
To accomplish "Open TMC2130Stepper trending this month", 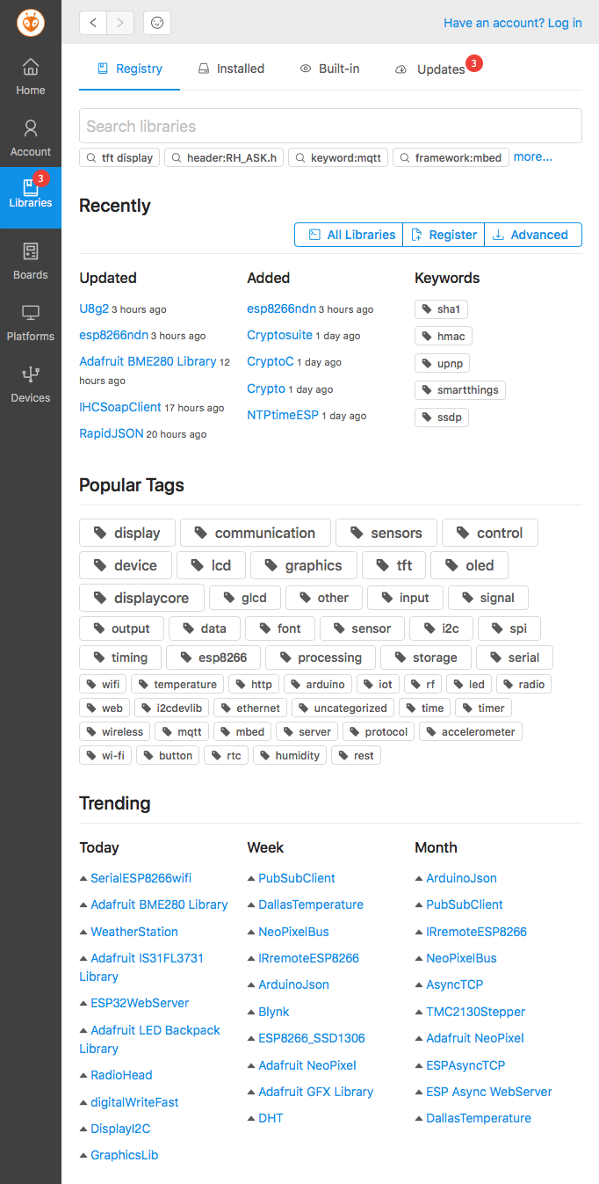I will (476, 1012).
